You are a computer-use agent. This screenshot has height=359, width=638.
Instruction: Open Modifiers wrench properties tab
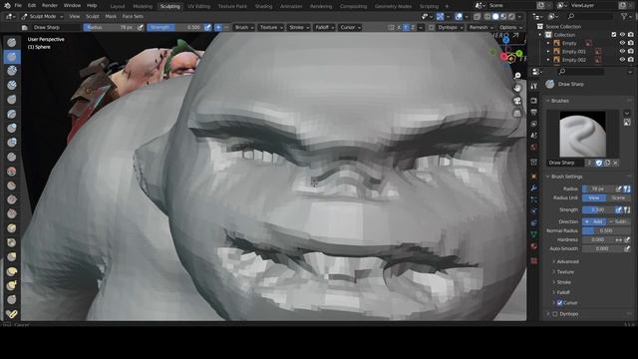coord(534,188)
